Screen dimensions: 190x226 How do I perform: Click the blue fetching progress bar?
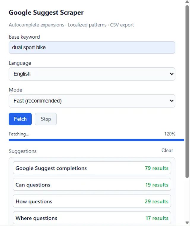(x=92, y=140)
